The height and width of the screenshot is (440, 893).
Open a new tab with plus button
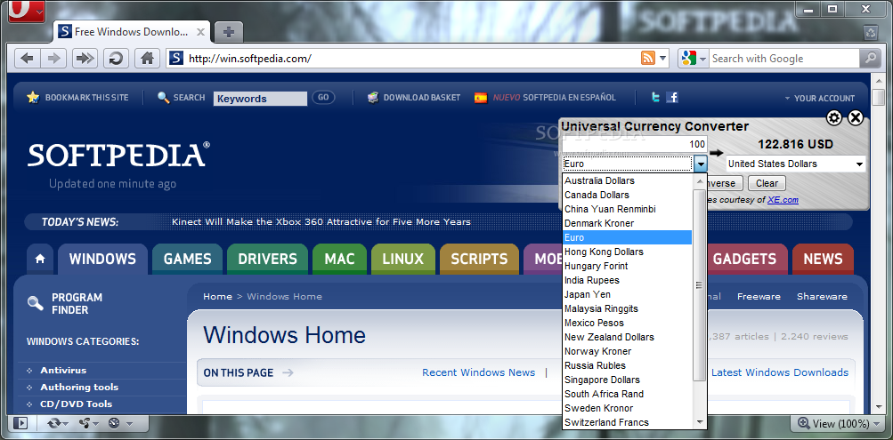(229, 32)
